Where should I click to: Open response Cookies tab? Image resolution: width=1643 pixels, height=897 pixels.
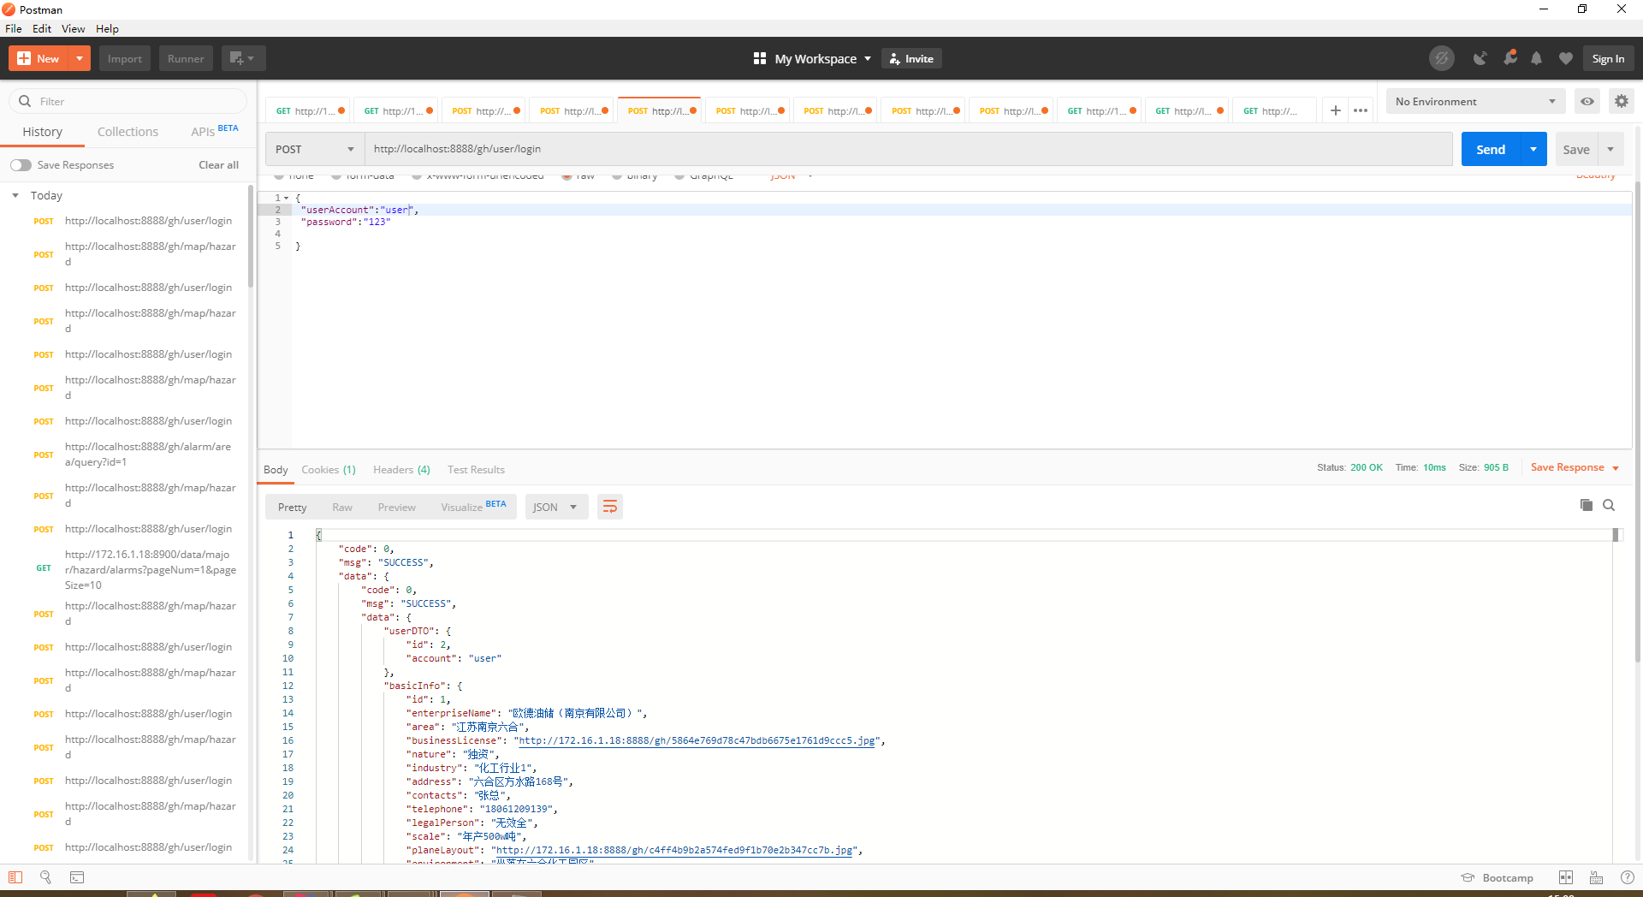tap(329, 469)
